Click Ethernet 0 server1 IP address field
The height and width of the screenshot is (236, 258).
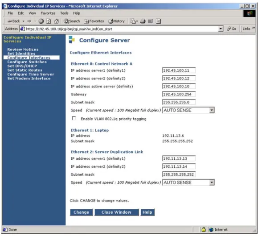pyautogui.click(x=179, y=70)
